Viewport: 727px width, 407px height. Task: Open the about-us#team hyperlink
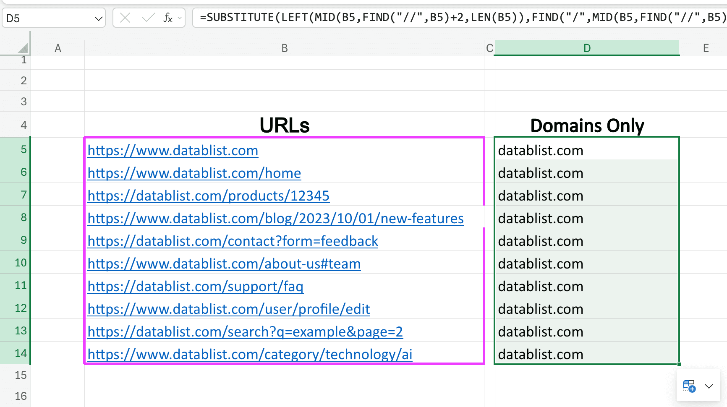[224, 264]
